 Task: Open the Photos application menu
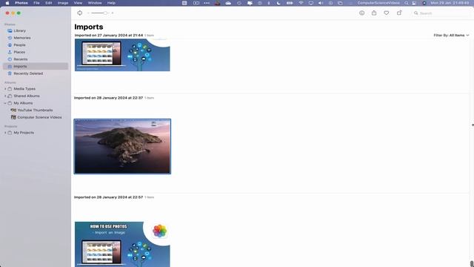click(21, 3)
